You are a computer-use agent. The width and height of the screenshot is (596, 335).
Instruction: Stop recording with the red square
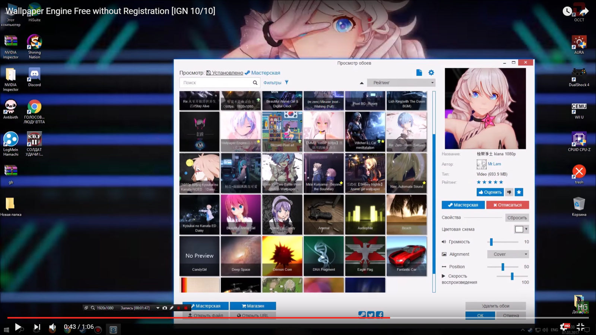click(186, 308)
